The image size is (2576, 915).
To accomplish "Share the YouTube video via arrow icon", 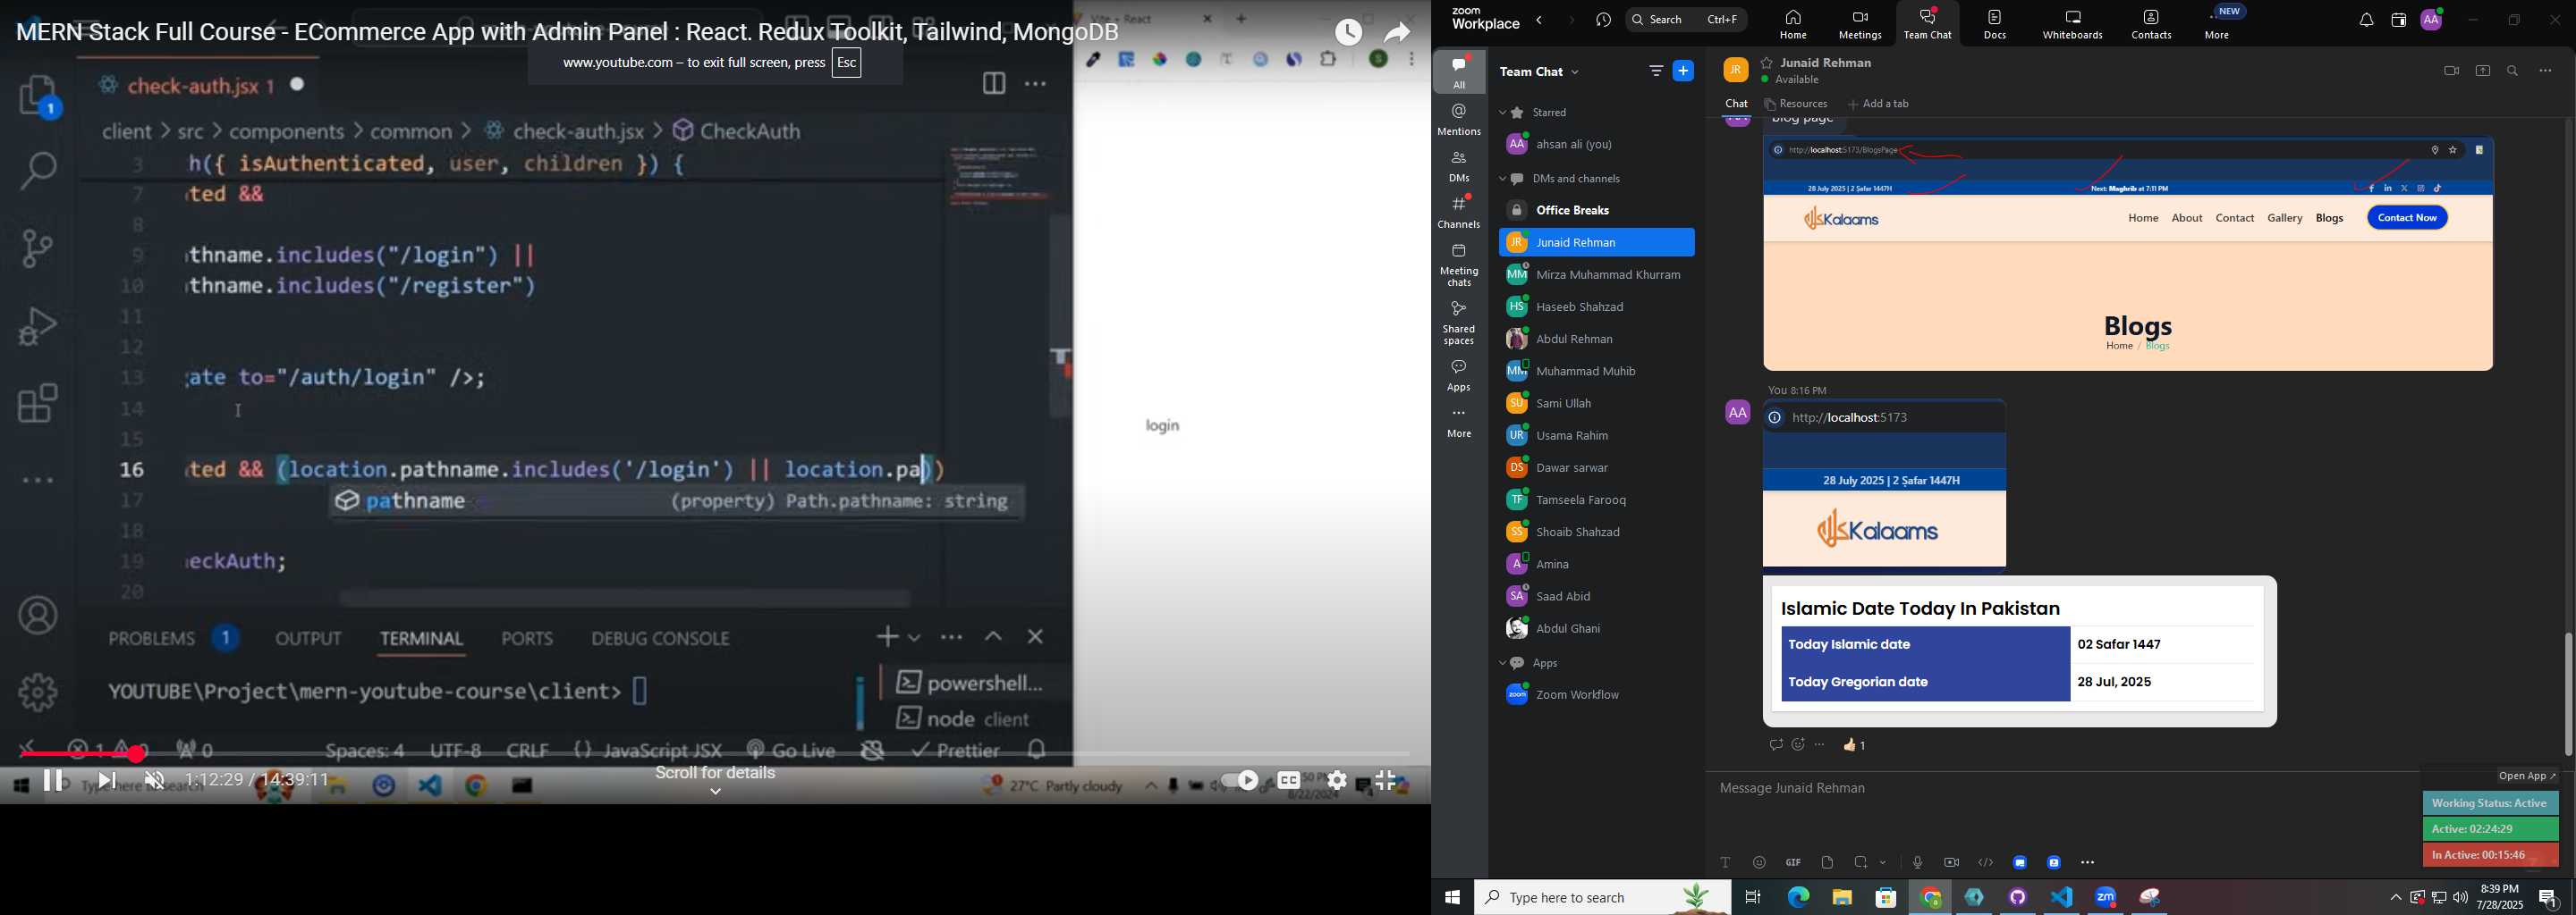I will click(1397, 33).
